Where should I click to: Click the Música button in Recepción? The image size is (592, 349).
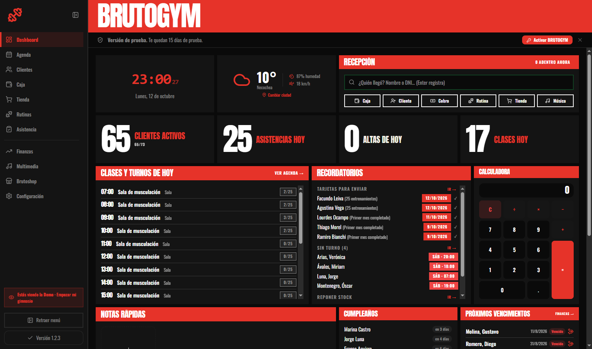555,101
